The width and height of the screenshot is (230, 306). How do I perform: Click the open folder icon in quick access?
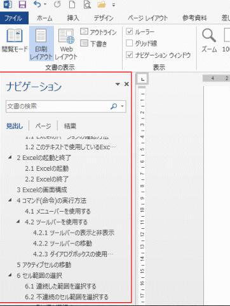click(x=102, y=4)
